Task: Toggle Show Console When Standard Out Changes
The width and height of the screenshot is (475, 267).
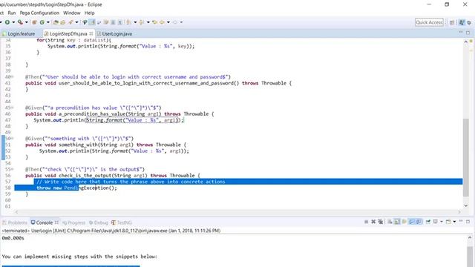Action: click(x=411, y=222)
